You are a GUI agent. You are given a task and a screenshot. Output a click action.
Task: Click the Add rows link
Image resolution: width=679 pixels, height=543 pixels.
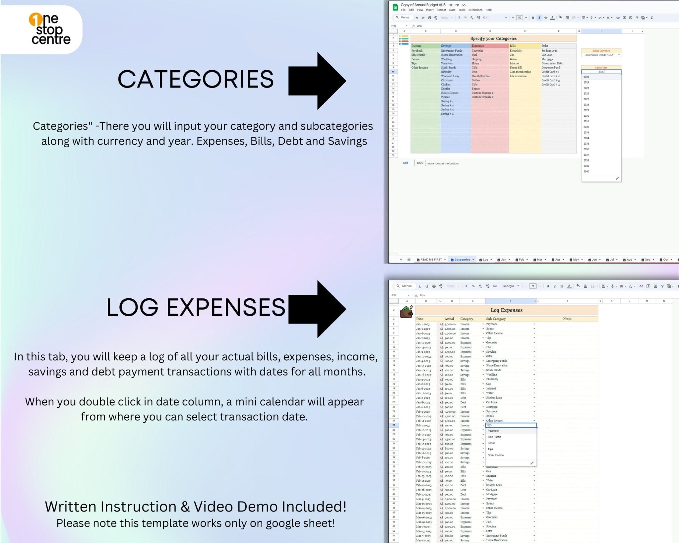405,163
